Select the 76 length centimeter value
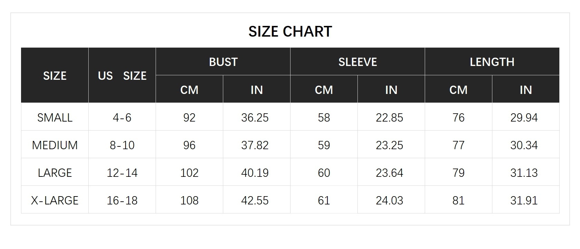580x249 pixels. coord(459,117)
